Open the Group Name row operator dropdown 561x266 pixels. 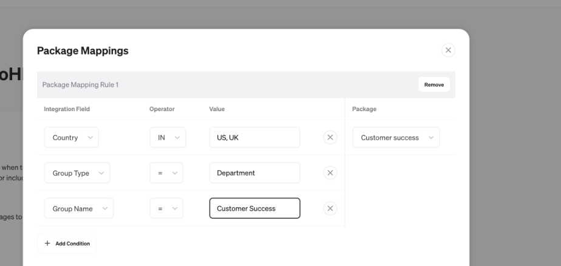pos(166,208)
